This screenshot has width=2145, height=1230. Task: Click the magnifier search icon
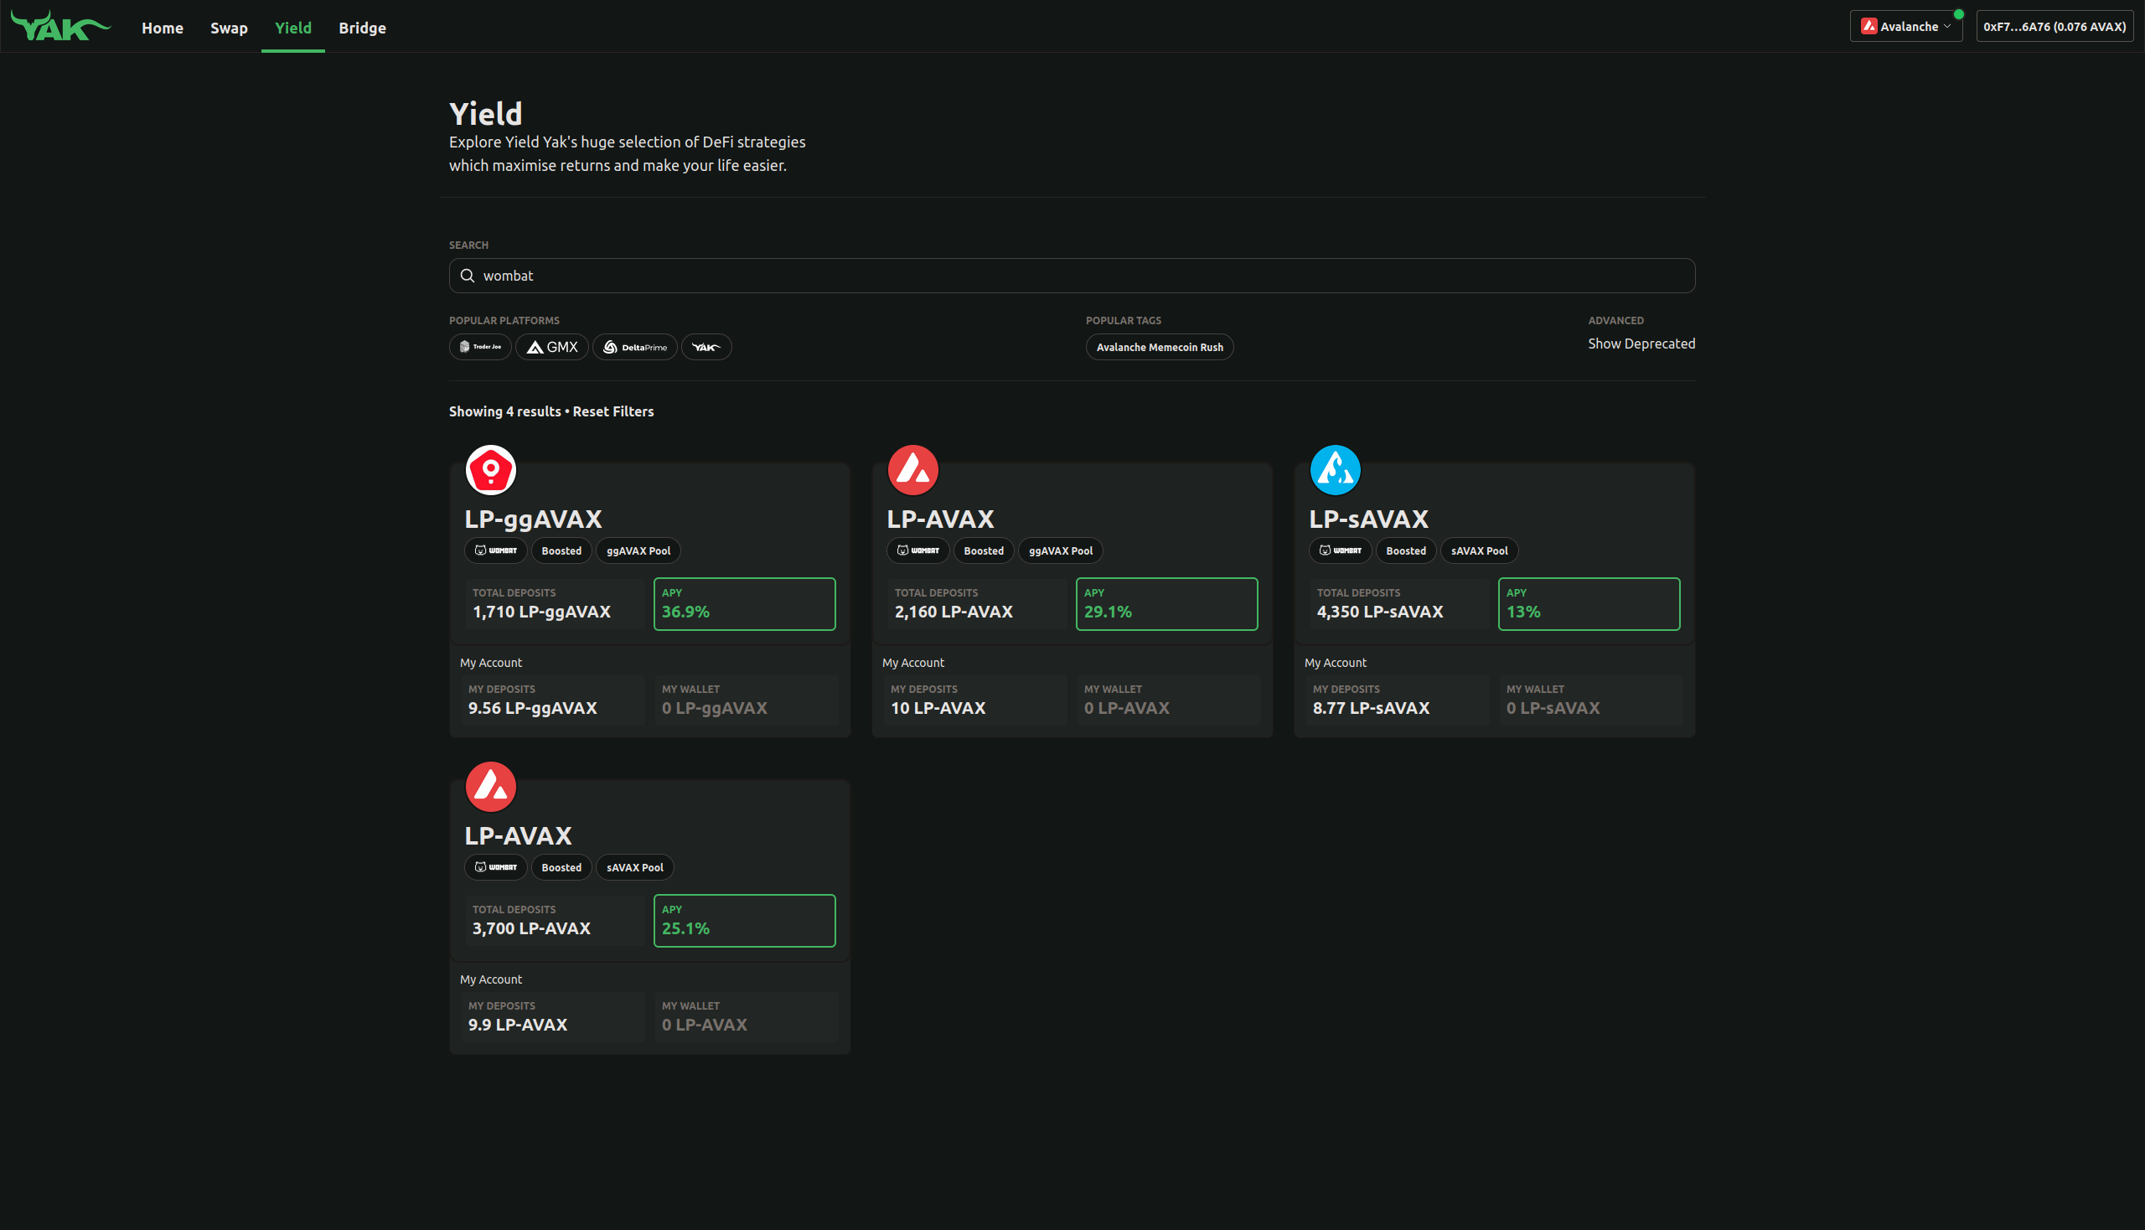[468, 276]
